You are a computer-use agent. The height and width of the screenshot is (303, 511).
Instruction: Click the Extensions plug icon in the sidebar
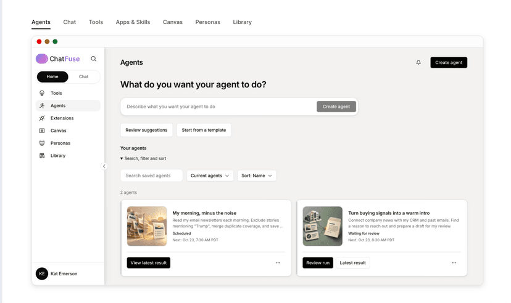pos(42,118)
